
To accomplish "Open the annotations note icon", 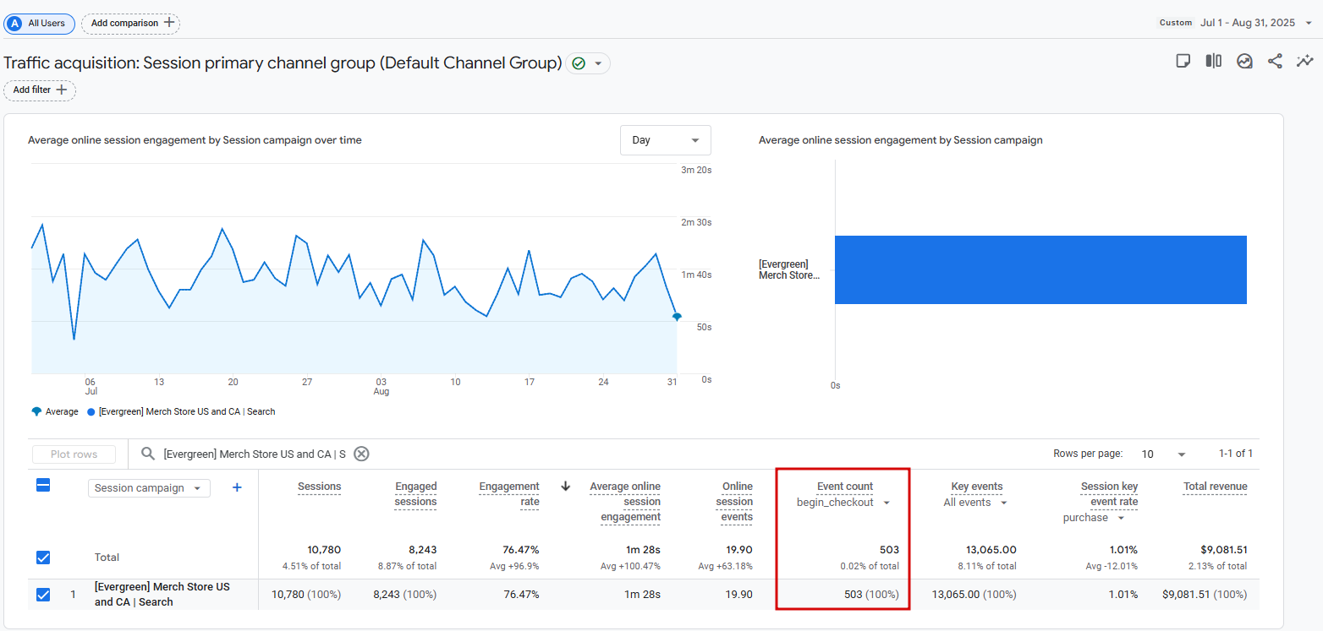I will point(1183,61).
